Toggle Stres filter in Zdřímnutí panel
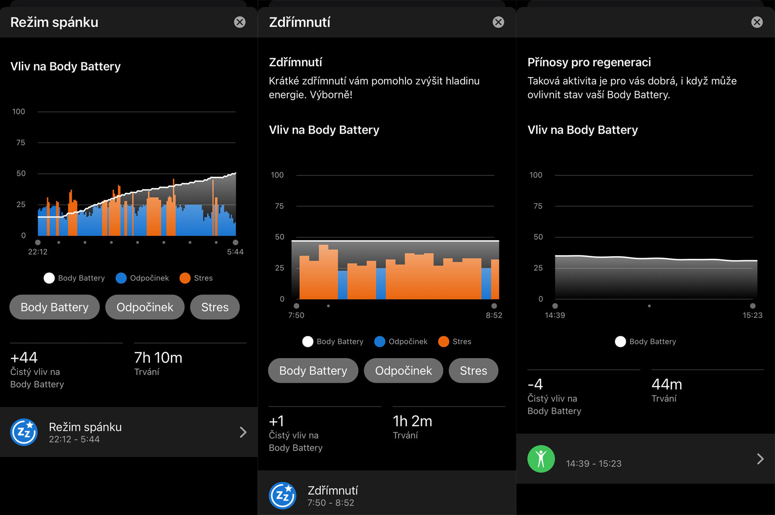This screenshot has width=775, height=515. tap(473, 371)
